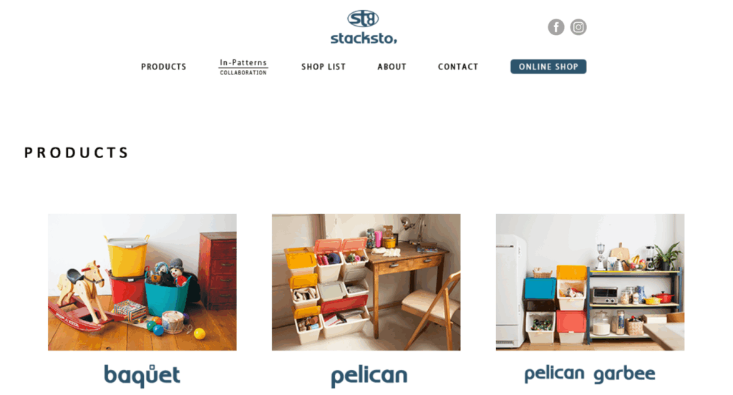Open the ABOUT page
The width and height of the screenshot is (733, 395).
tap(392, 67)
